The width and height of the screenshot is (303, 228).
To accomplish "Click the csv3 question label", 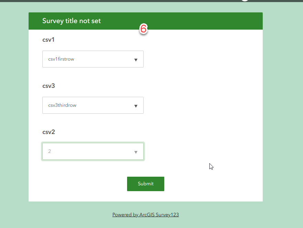I will point(49,86).
